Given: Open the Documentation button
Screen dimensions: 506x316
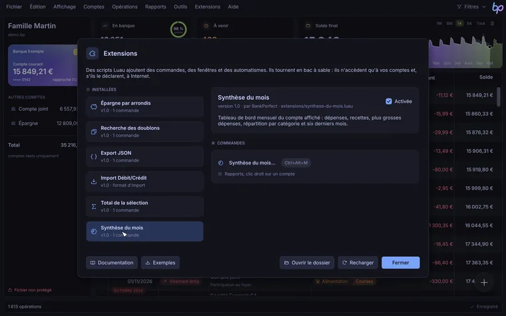Looking at the screenshot, I should click(112, 263).
